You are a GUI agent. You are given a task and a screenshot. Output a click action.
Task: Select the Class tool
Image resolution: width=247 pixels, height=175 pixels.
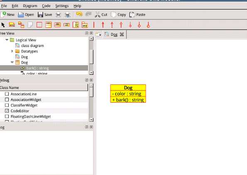[48, 25]
